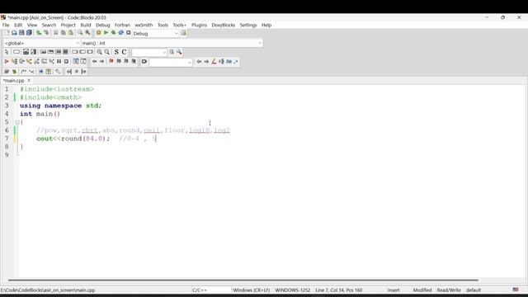Toggle the regex search icon
This screenshot has width=528, height=297.
236,61
